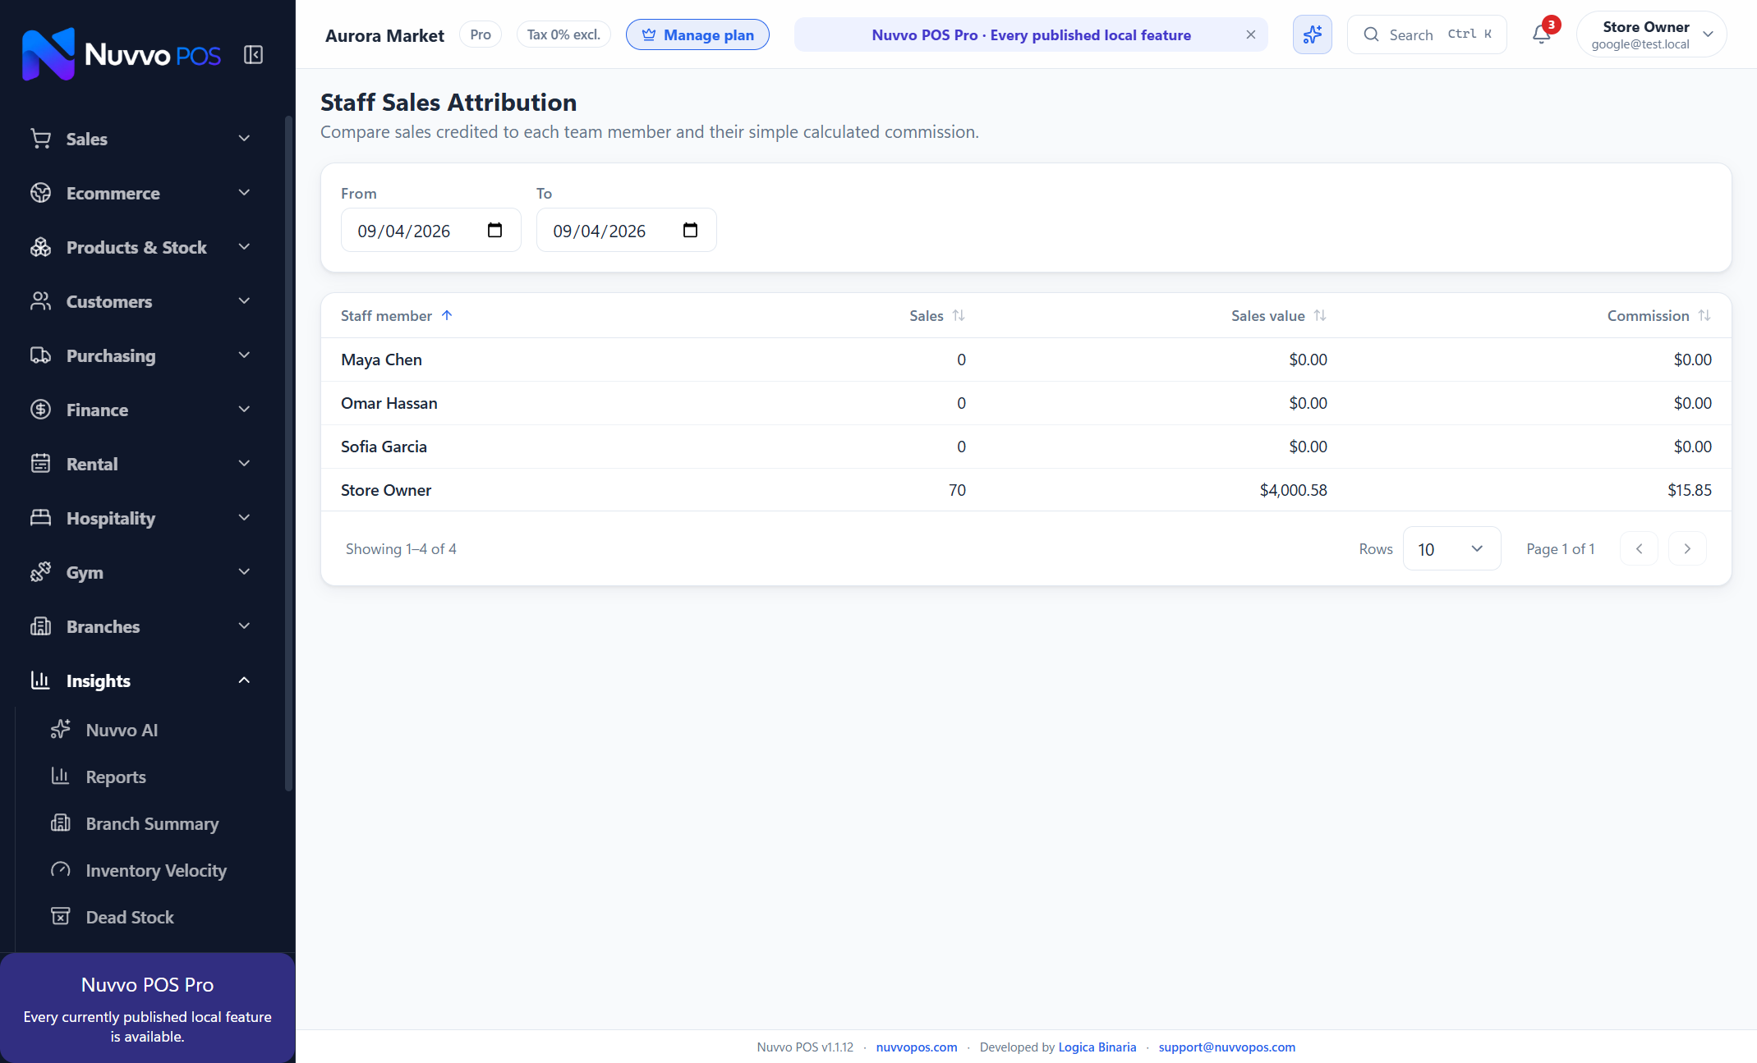Click the Tax 0% excl. badge
The image size is (1757, 1063).
[563, 34]
